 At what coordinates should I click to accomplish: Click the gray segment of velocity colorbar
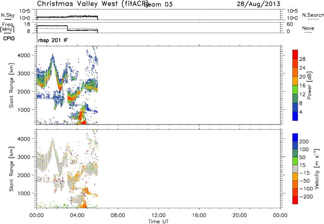pos(295,169)
